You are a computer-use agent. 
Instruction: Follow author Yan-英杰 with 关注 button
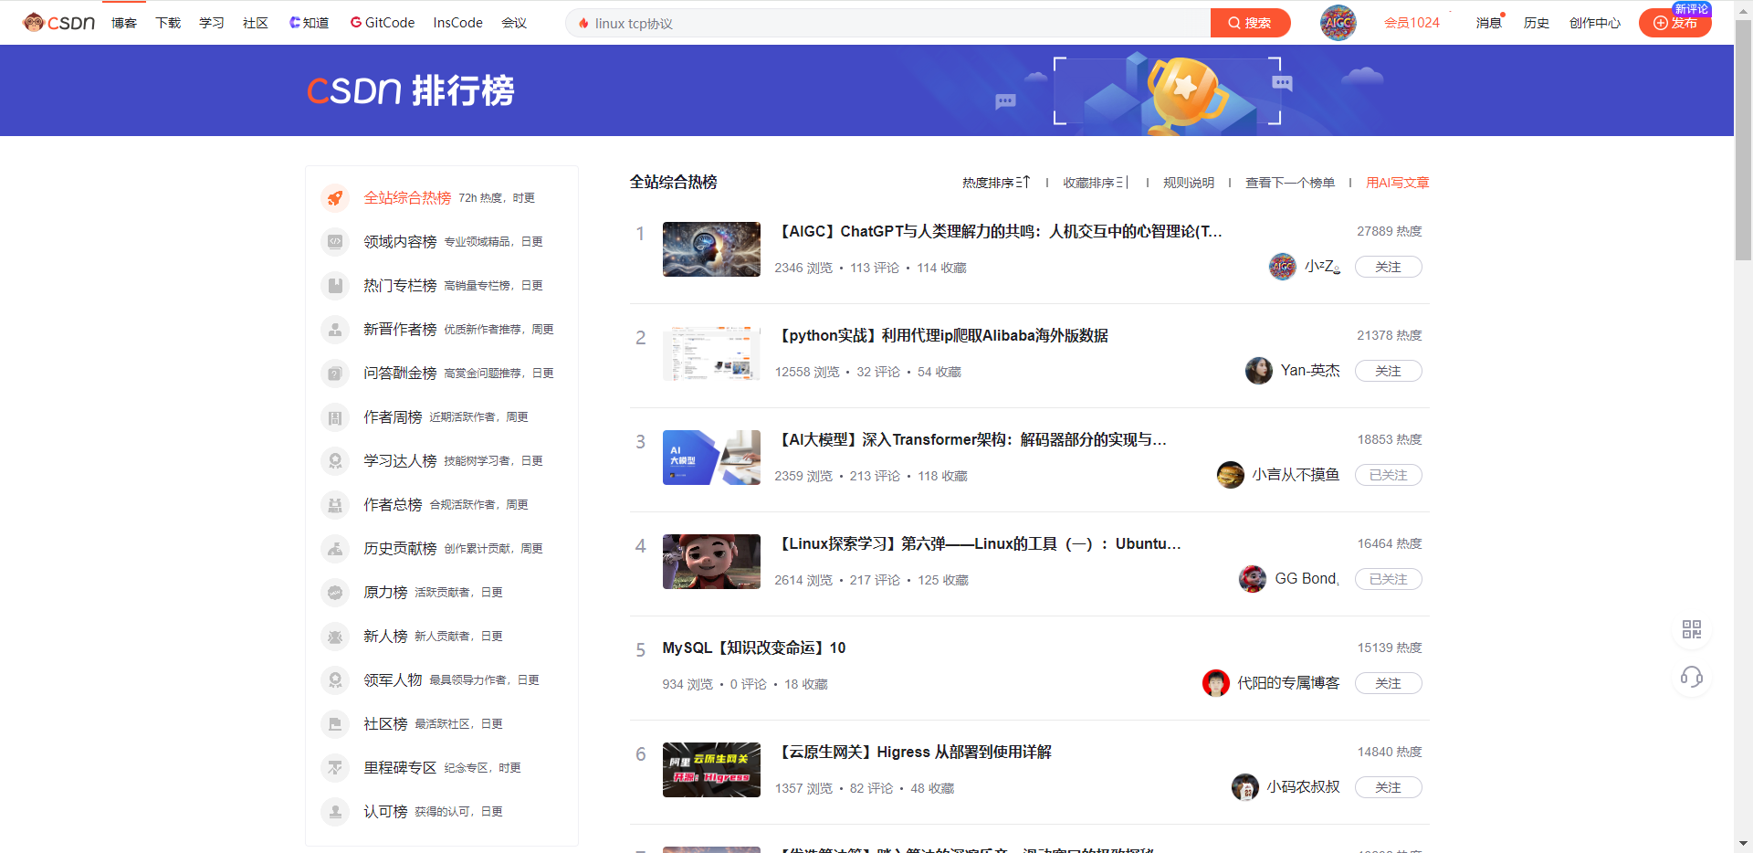(x=1388, y=371)
